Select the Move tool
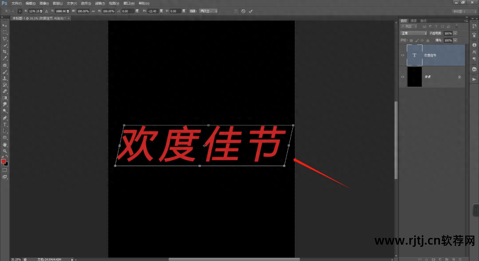Screen dimensions: 479x261 5,25
